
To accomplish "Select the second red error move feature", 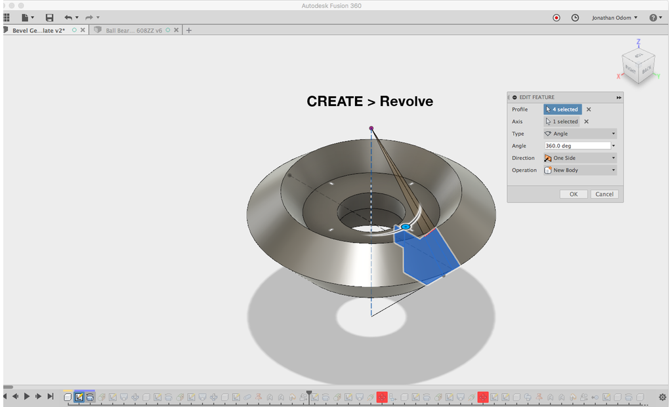I will pyautogui.click(x=483, y=398).
